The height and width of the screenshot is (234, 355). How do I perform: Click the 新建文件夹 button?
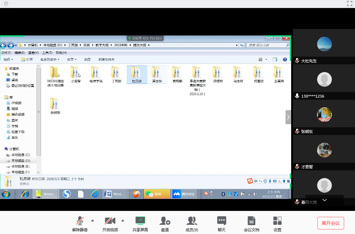click(106, 59)
